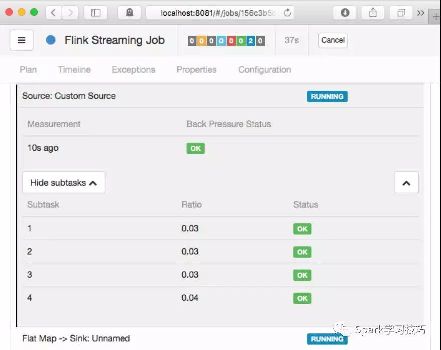This screenshot has height=350, width=441.
Task: Open the Timeline tab
Action: tap(74, 70)
